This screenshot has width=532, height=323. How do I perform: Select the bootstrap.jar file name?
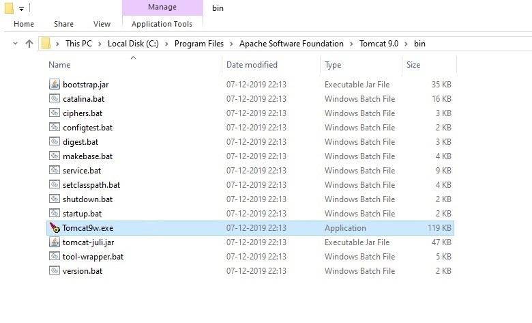click(x=85, y=85)
